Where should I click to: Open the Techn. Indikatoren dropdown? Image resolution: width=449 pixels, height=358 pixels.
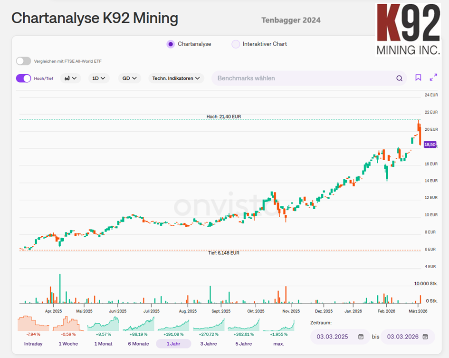(176, 78)
